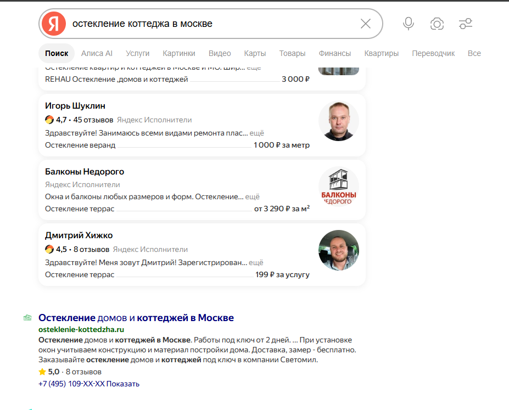Expand the Все tabs menu

point(474,53)
